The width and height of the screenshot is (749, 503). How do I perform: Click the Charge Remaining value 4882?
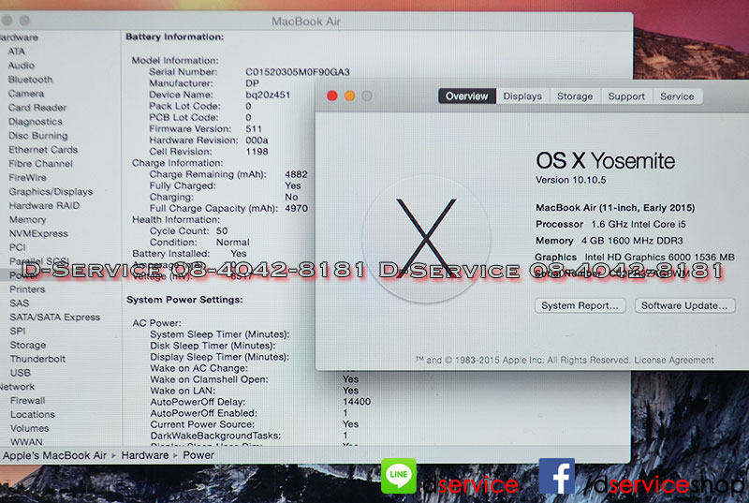tap(296, 174)
